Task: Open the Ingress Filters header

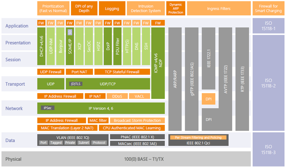Action: [219, 9]
